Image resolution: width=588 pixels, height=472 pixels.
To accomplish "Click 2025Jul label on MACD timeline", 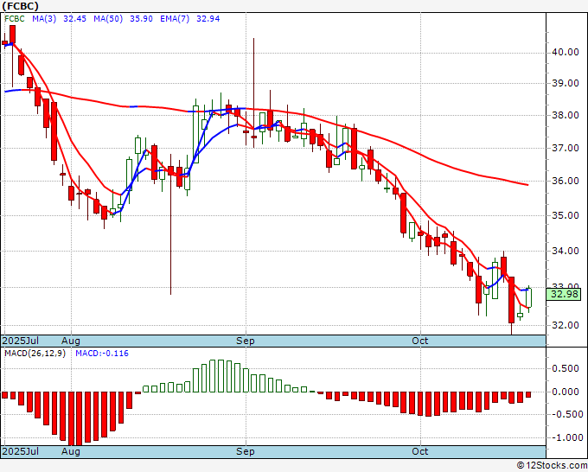I will point(21,451).
